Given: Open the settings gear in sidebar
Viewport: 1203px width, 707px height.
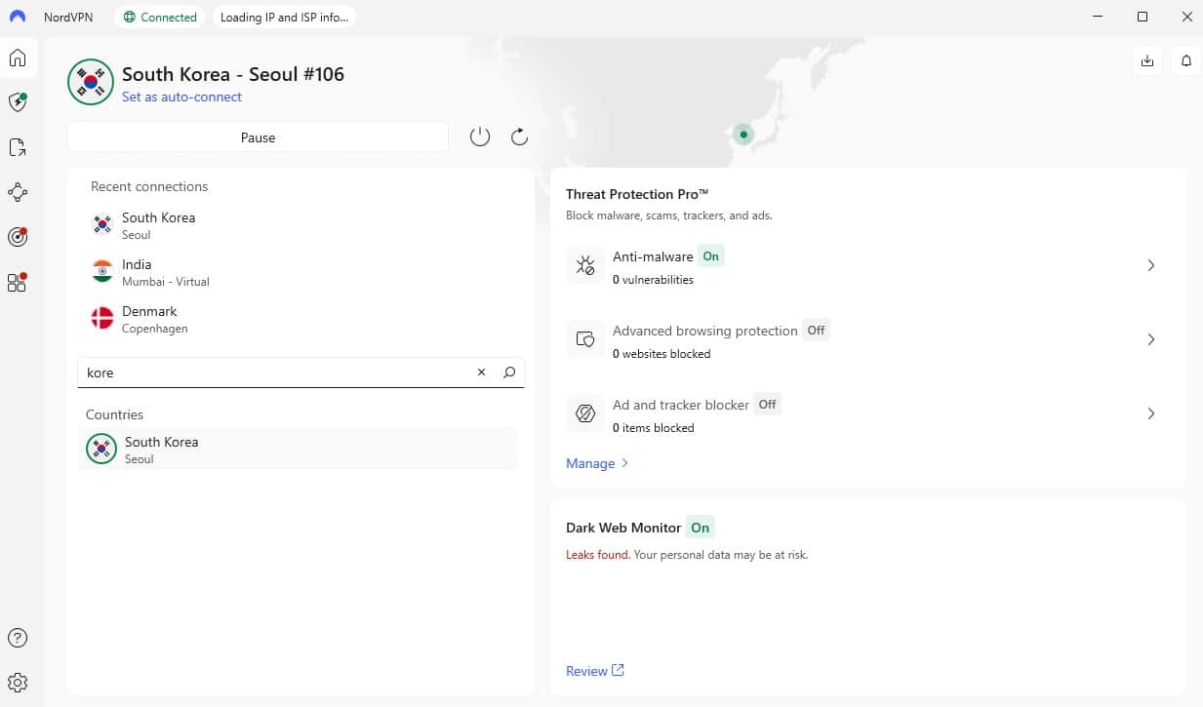Looking at the screenshot, I should [x=18, y=683].
